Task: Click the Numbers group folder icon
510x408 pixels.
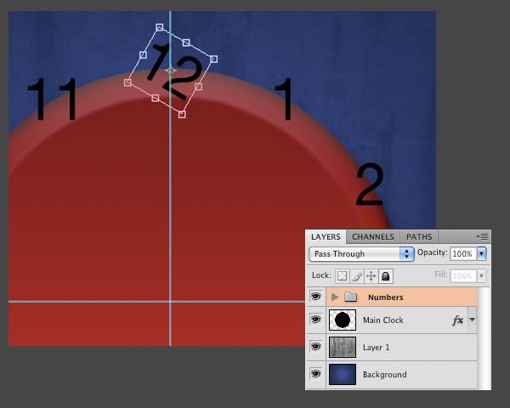Action: pos(350,297)
